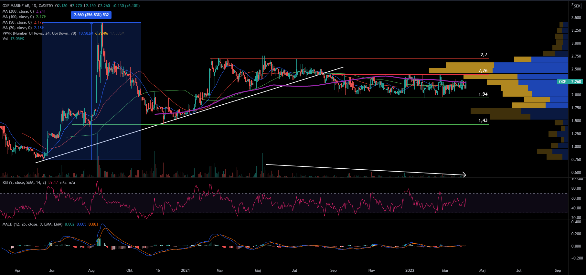
Task: Select the 2,7 resistance level text label
Action: [x=484, y=55]
